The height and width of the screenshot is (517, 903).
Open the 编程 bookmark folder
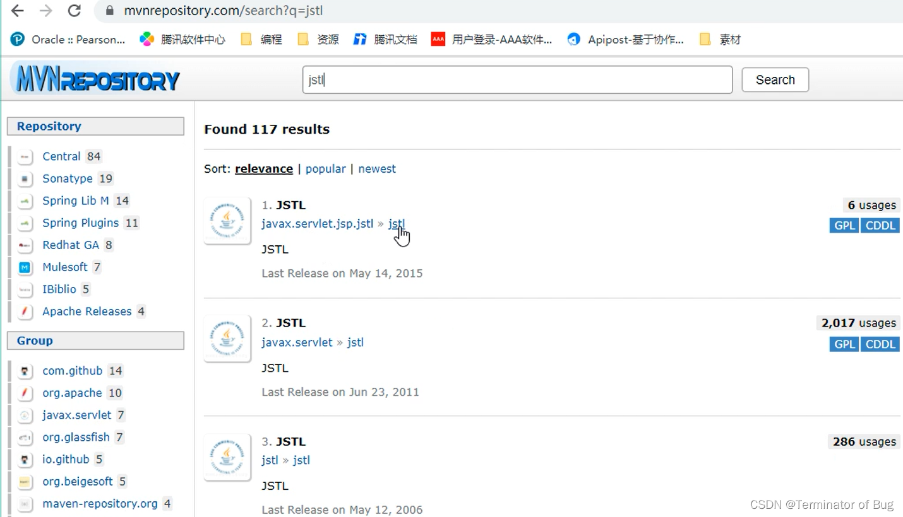pos(261,40)
